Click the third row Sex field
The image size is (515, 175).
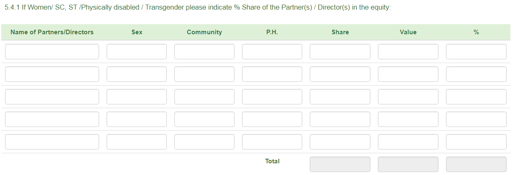point(137,97)
